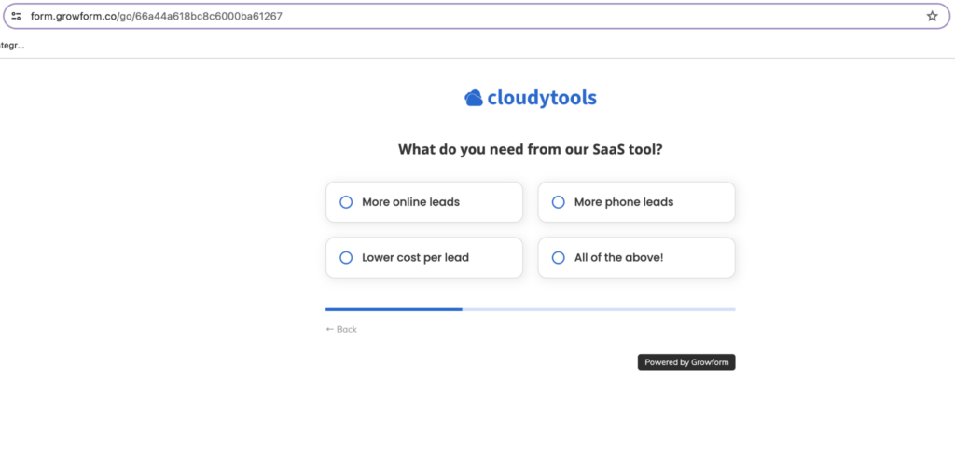The image size is (955, 462).
Task: Go back using the Back link
Action: pyautogui.click(x=341, y=329)
